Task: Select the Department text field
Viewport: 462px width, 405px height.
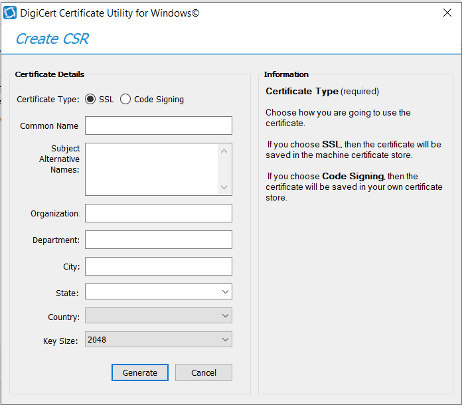Action: click(158, 240)
